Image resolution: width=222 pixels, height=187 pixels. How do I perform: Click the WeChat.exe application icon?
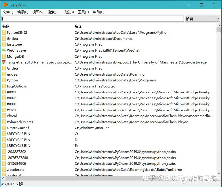point(4,50)
